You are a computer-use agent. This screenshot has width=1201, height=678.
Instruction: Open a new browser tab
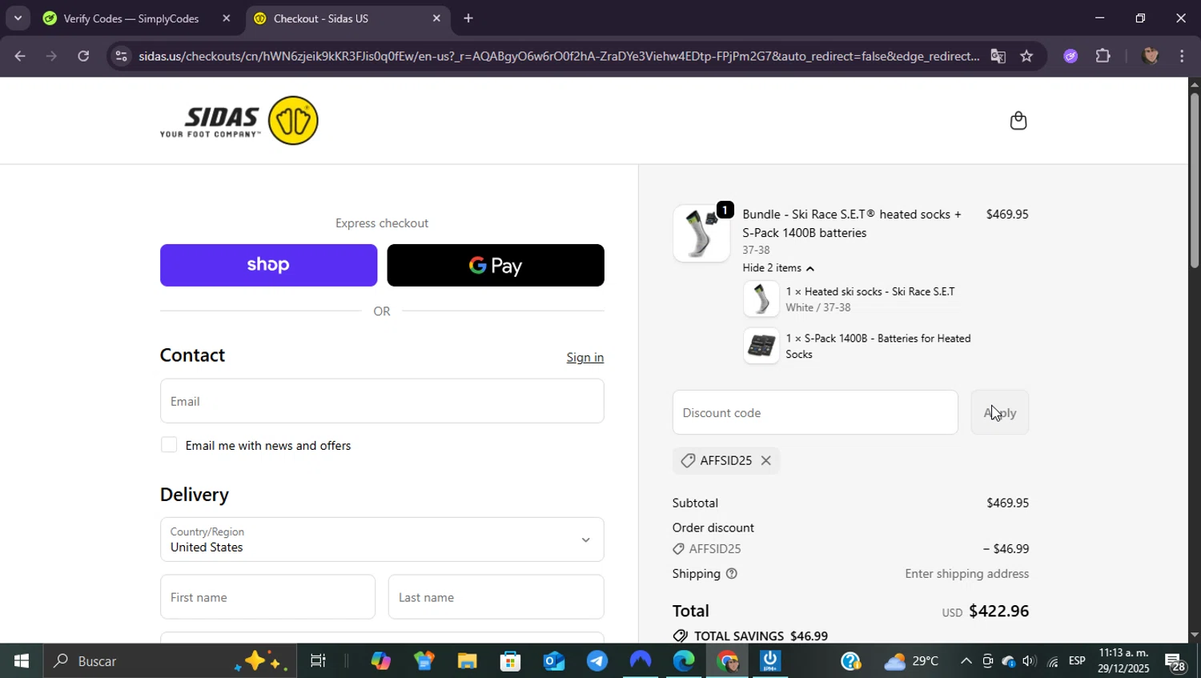tap(468, 18)
